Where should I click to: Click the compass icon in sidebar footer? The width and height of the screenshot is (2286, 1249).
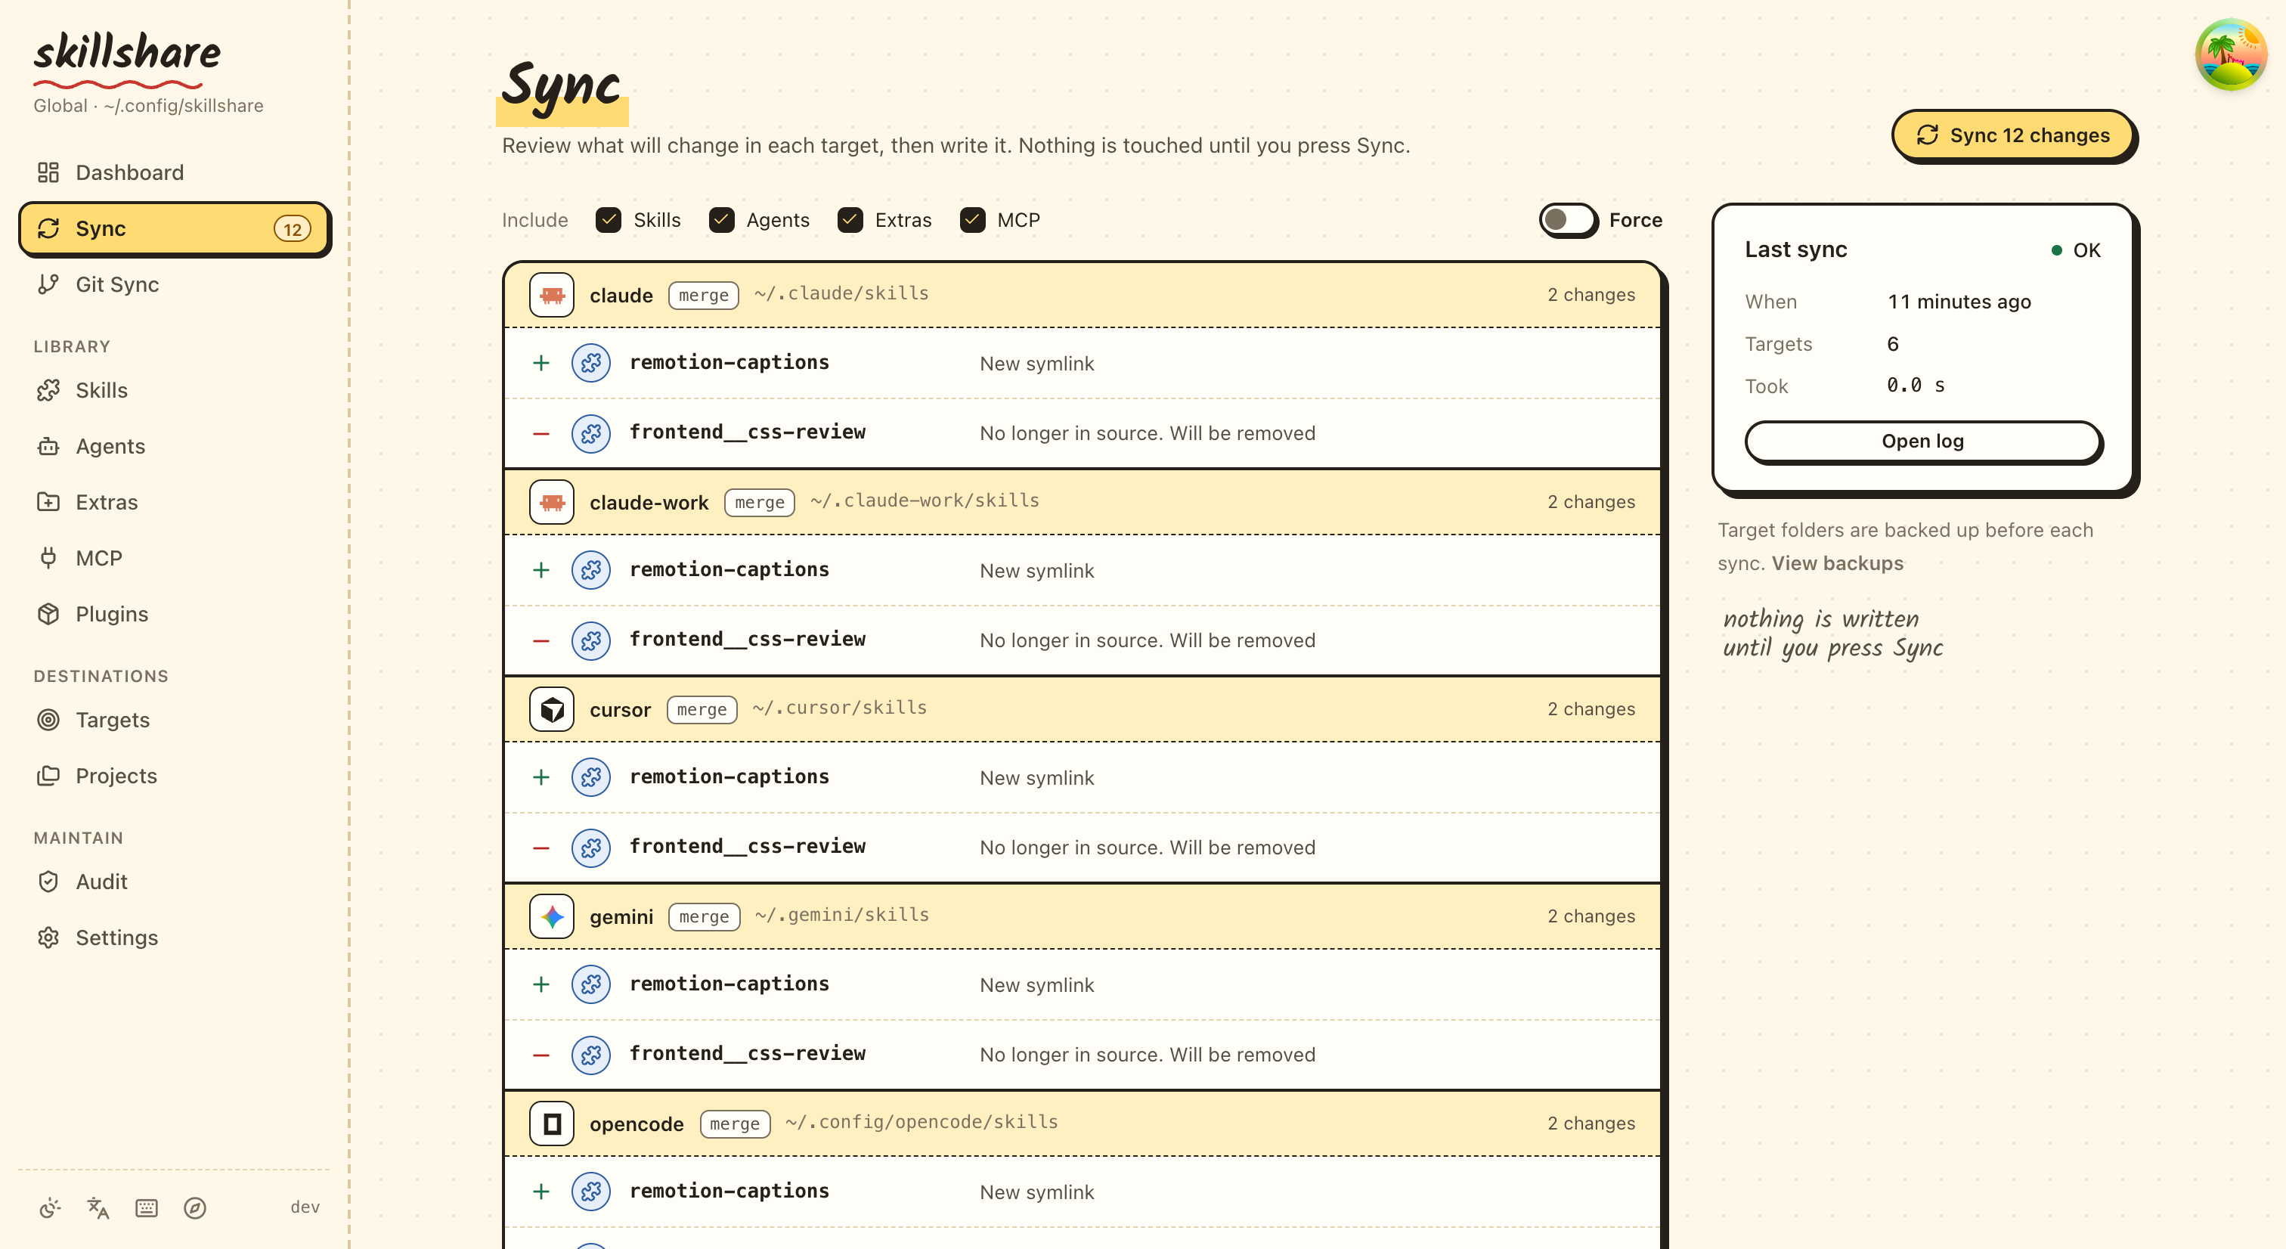195,1207
